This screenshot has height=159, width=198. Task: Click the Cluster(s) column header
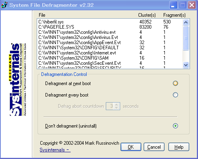coord(147,15)
